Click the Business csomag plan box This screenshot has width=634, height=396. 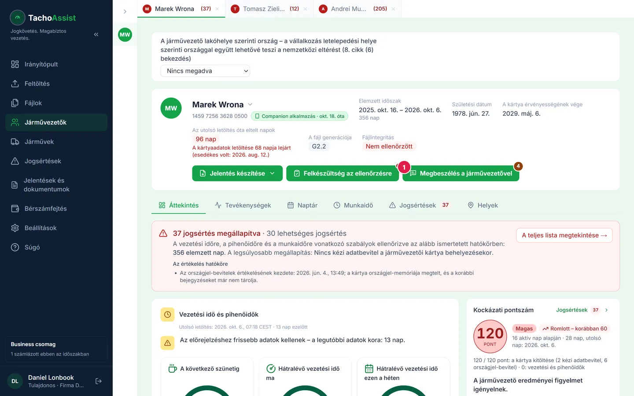point(56,349)
